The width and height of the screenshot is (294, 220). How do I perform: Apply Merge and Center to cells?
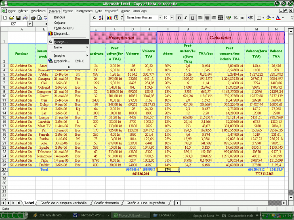pyautogui.click(x=220, y=18)
